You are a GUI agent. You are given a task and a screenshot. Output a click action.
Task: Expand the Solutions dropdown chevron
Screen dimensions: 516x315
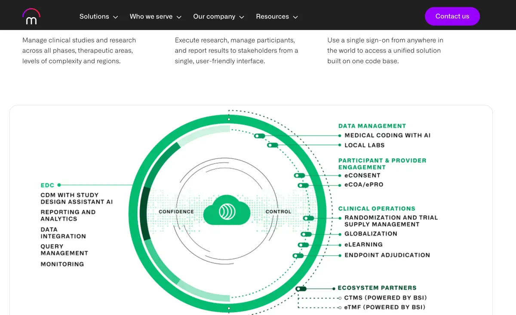click(x=115, y=17)
